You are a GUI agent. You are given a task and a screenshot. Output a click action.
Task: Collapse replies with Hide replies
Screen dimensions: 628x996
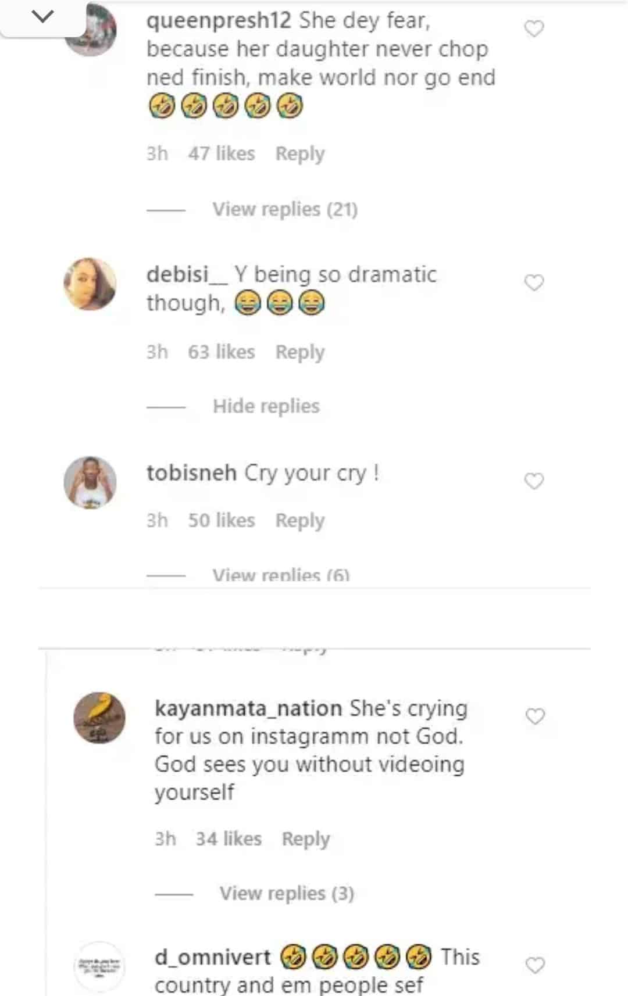[x=266, y=406]
